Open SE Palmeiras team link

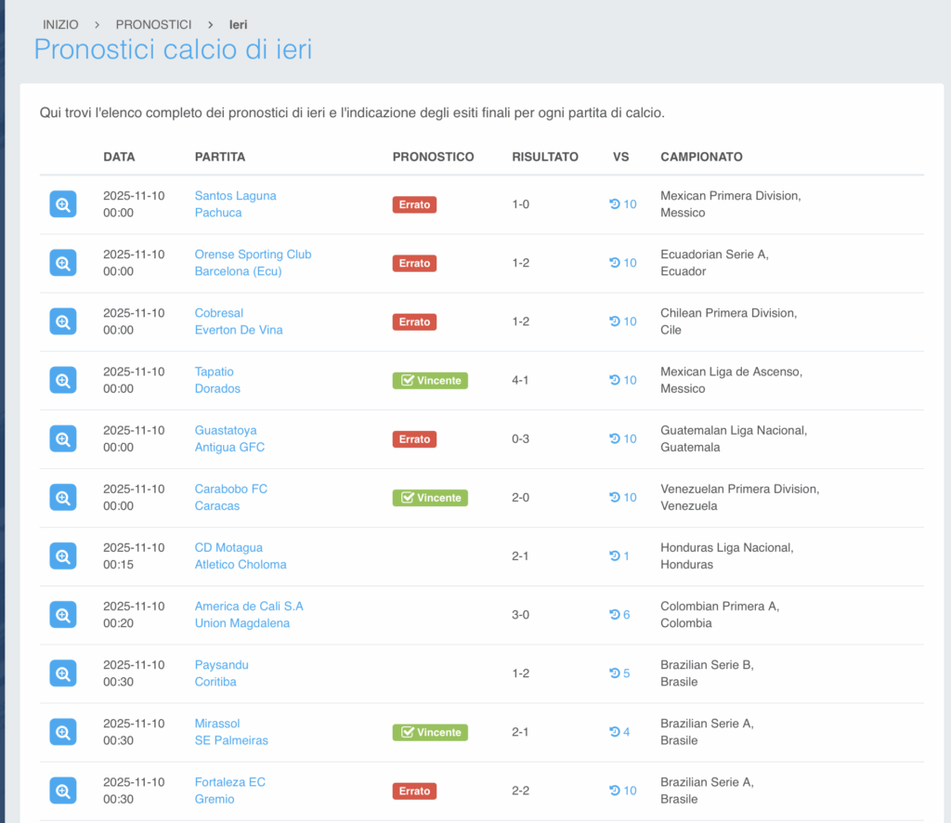231,740
